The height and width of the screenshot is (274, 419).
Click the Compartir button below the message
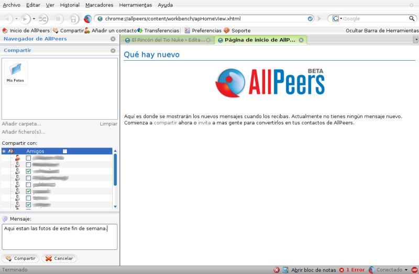pos(20,258)
